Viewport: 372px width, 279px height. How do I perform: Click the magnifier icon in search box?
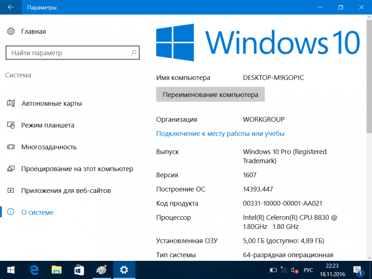click(133, 53)
